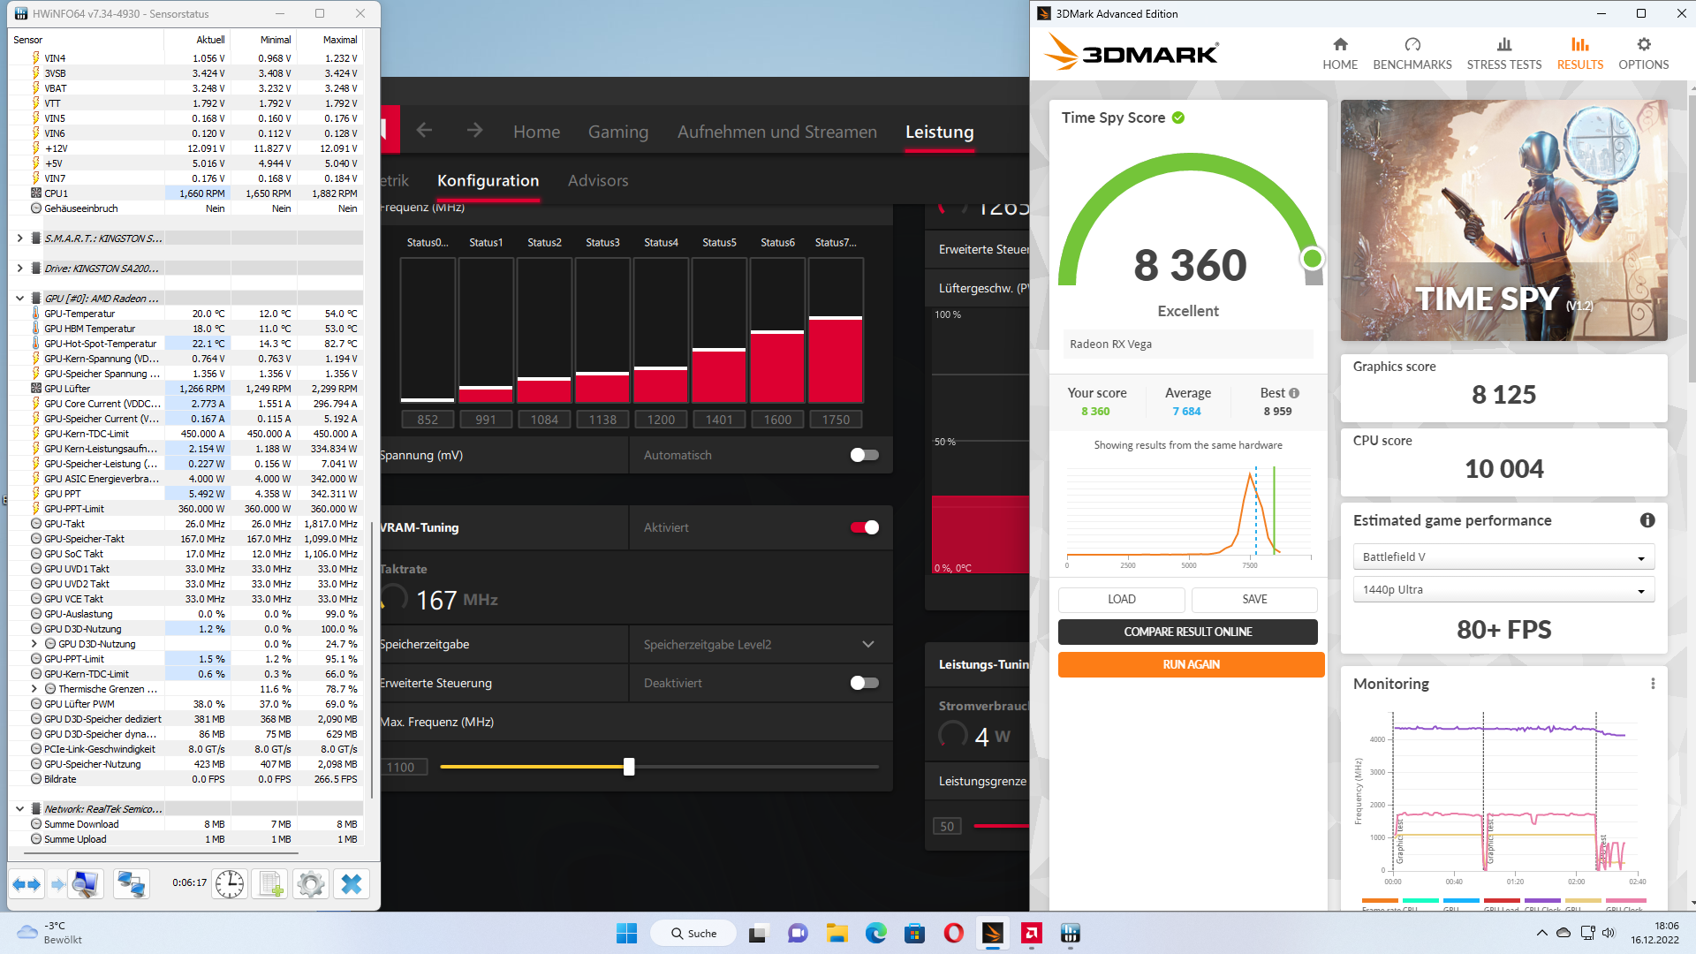This screenshot has height=954, width=1696.
Task: Disable the VRAM-Tuning toggle
Action: [x=864, y=527]
